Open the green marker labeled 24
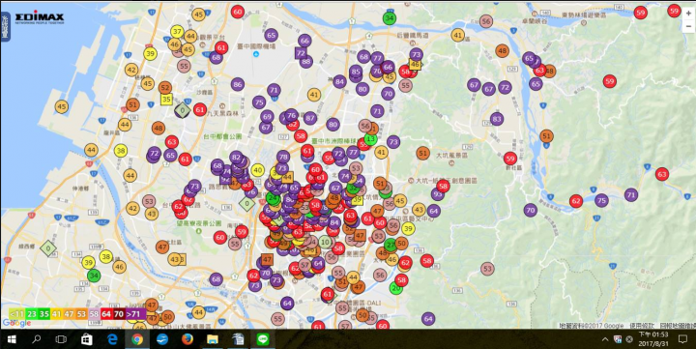 pos(273,198)
